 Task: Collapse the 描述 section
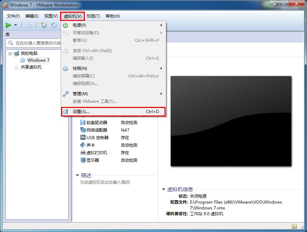77,175
